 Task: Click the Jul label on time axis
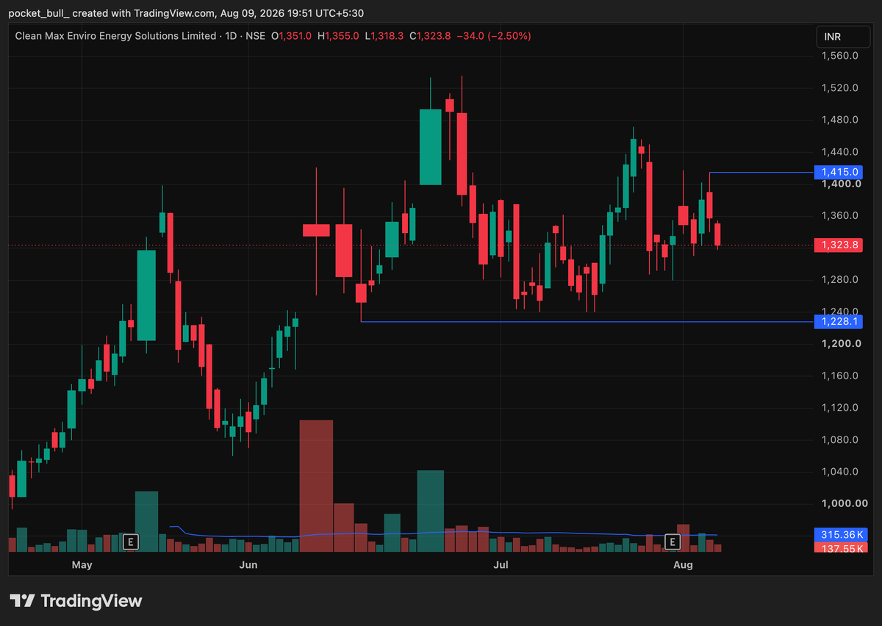(x=501, y=564)
